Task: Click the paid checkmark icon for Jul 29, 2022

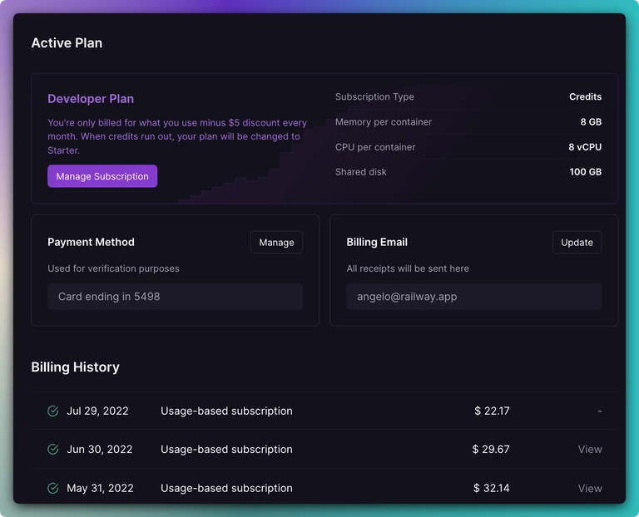Action: coord(53,411)
